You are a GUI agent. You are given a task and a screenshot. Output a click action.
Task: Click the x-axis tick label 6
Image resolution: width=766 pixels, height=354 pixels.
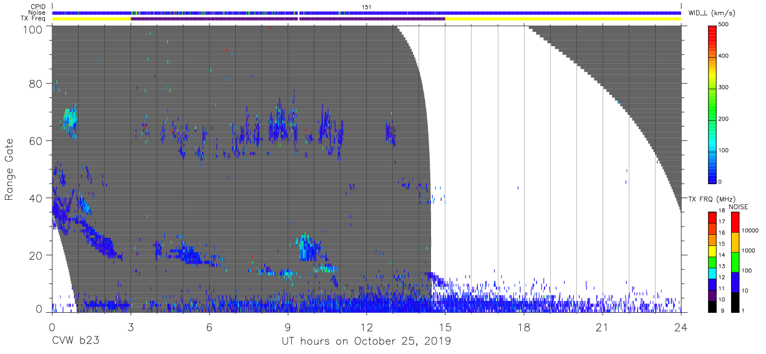[209, 328]
